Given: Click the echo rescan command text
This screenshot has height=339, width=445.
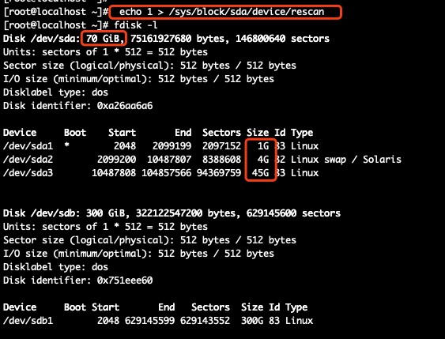Looking at the screenshot, I should click(221, 12).
